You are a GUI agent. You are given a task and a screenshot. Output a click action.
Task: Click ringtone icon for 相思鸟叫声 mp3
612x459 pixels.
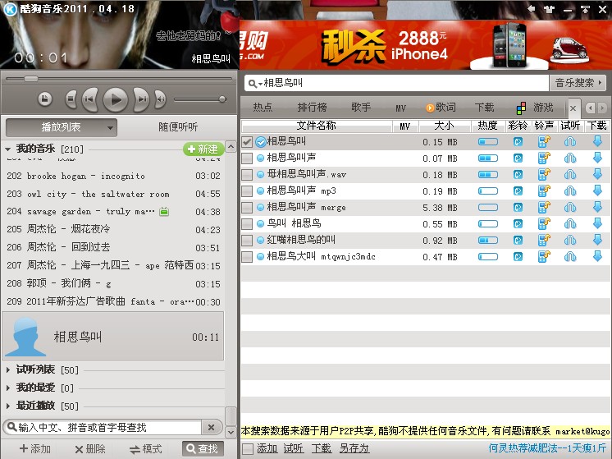(x=544, y=191)
